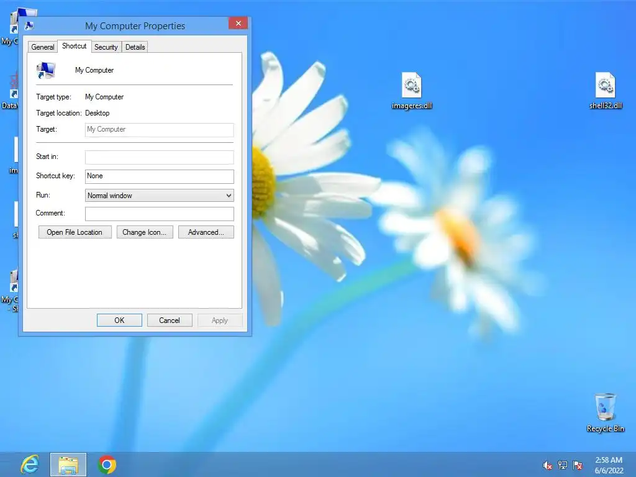
Task: Click the taskbar clock showing 2:58 AM
Action: pos(609,460)
